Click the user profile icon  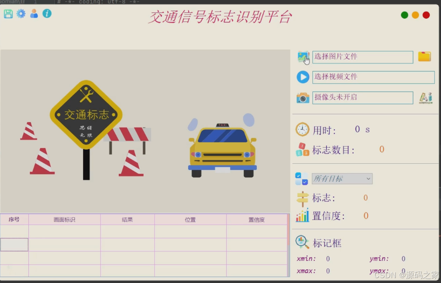point(34,13)
